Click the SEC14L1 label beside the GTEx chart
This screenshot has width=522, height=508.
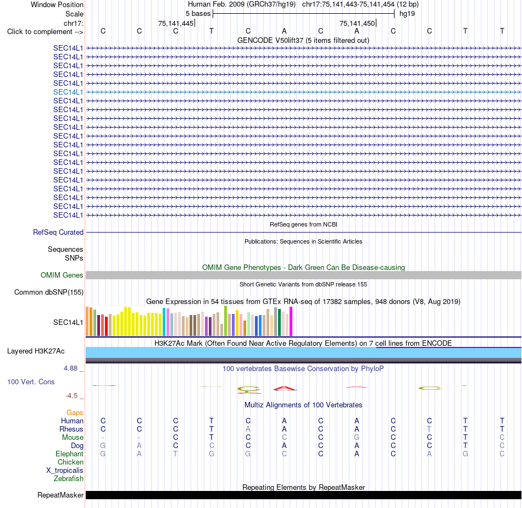(68, 322)
